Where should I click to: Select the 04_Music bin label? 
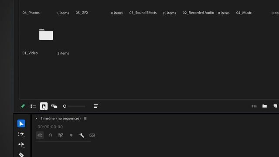[244, 13]
